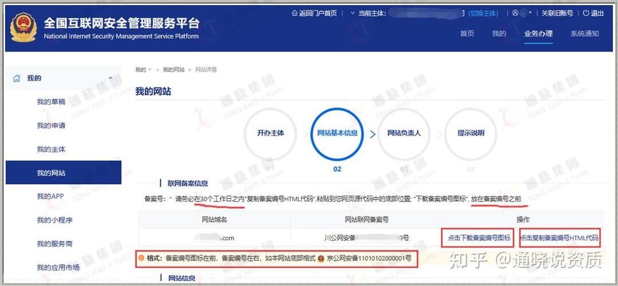Select the 网站基本信息 step circle
618x286 pixels.
click(x=338, y=134)
